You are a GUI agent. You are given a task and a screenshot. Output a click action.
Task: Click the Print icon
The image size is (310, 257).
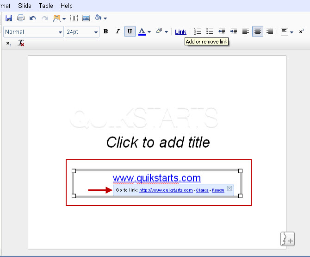tap(21, 18)
